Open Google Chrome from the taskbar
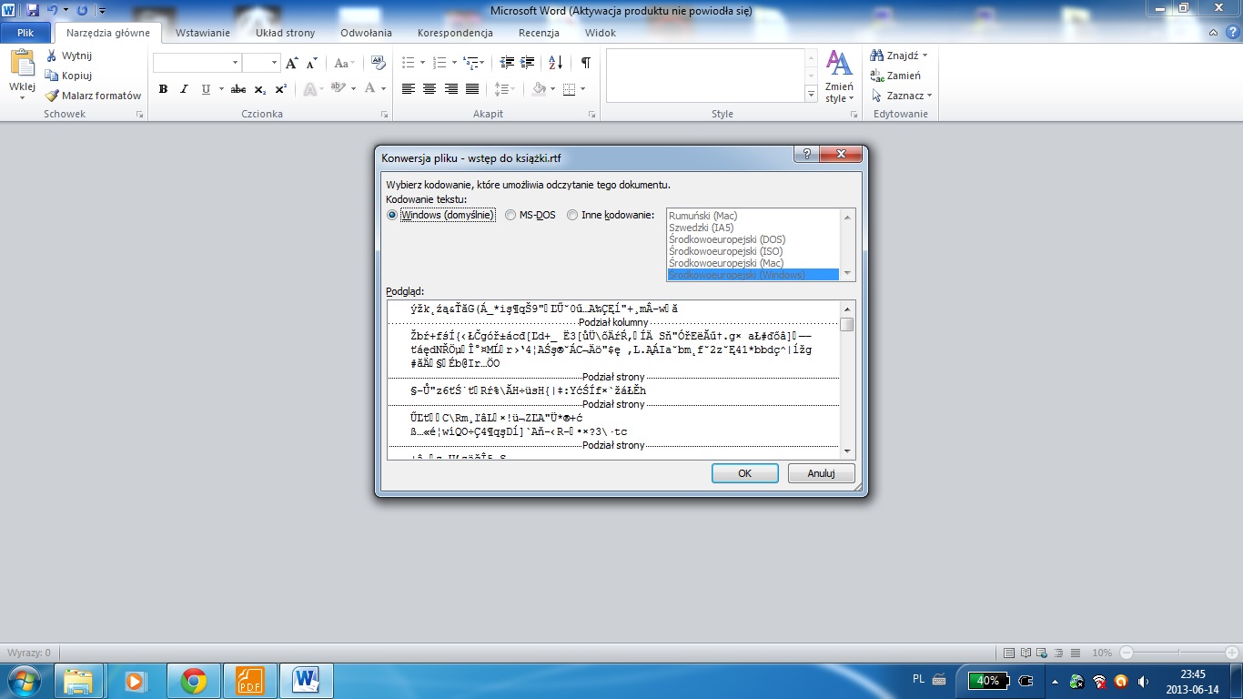The image size is (1243, 699). [x=193, y=681]
